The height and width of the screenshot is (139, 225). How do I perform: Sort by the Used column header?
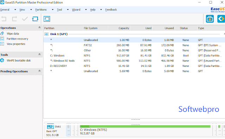point(141,28)
